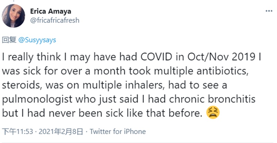Click the 2021年2月8日 date

pyautogui.click(x=61, y=132)
